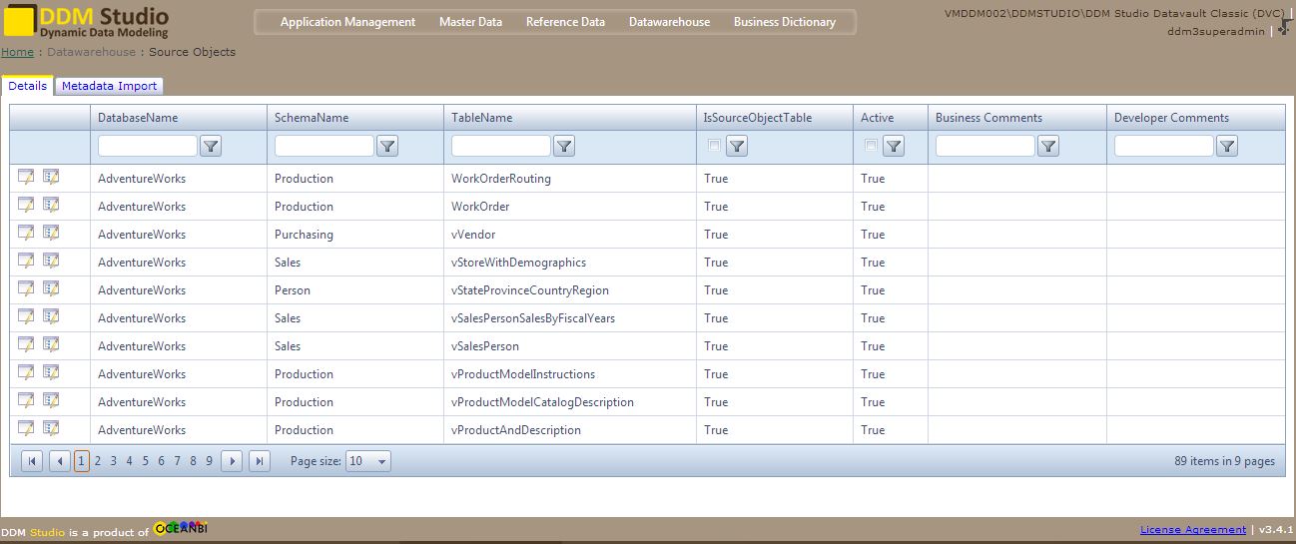Open the TableName column filter icon
1296x544 pixels.
click(x=564, y=147)
